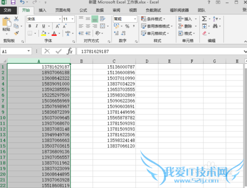The height and width of the screenshot is (188, 247).
Task: Increase decimal places
Action: [x=116, y=33]
